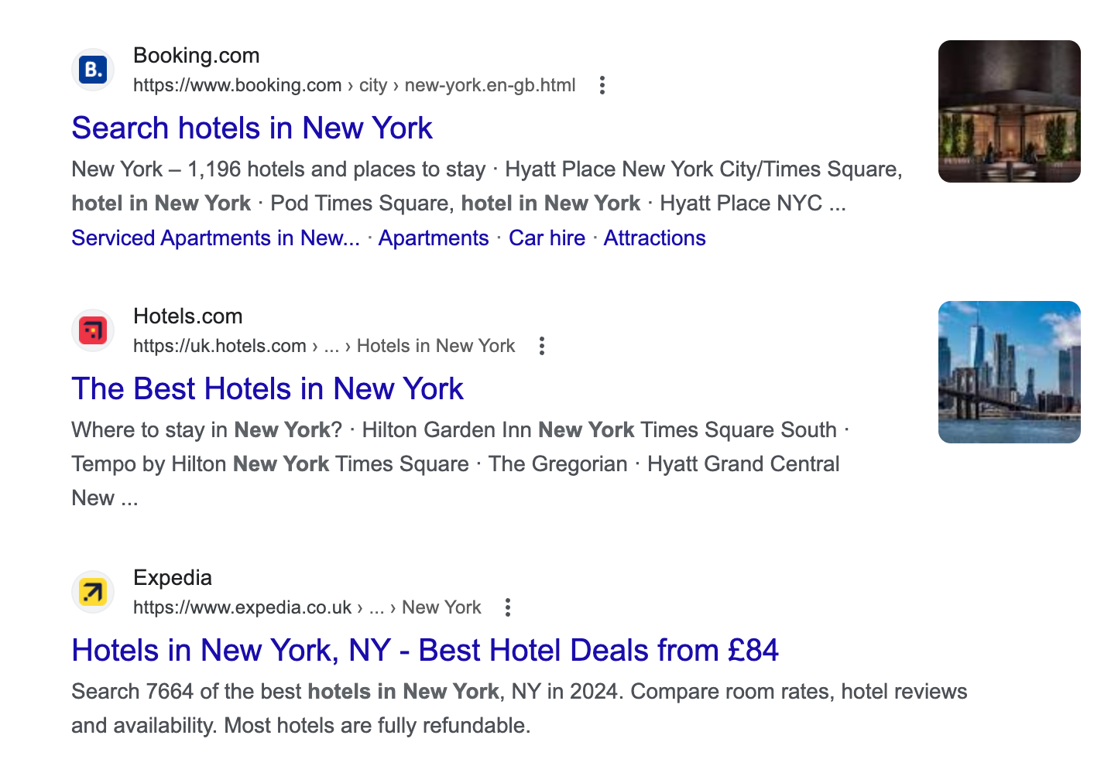Click the expedia.co.uk URL breadcrumb
Viewport: 1118px width, 766px height.
[307, 607]
